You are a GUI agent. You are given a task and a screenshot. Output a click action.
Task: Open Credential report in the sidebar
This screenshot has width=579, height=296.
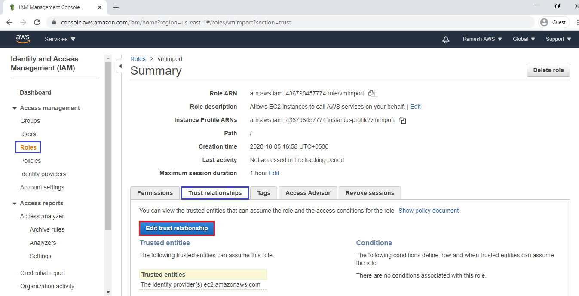(43, 273)
